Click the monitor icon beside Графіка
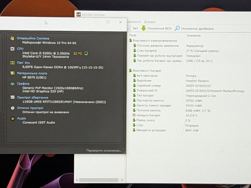The width and height of the screenshot is (251, 188). 13,84
